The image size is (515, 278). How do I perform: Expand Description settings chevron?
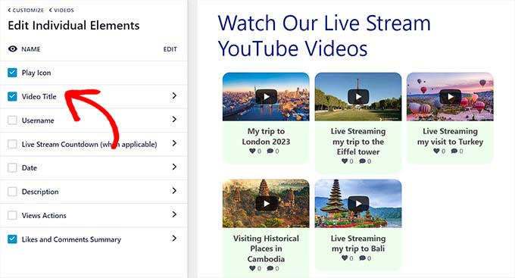click(x=174, y=191)
